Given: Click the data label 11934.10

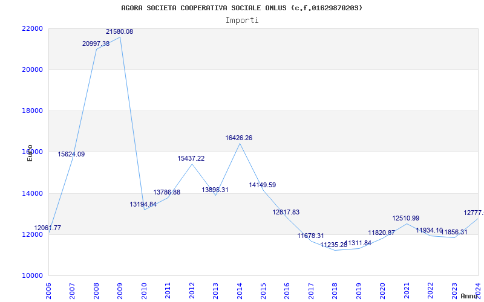Looking at the screenshot, I should pos(430,231).
